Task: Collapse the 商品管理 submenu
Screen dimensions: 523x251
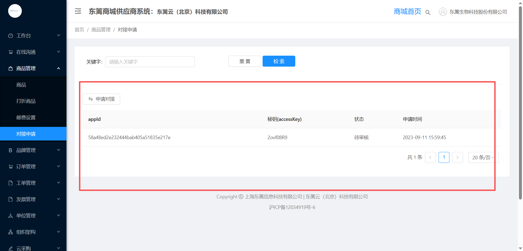Action: coord(33,68)
